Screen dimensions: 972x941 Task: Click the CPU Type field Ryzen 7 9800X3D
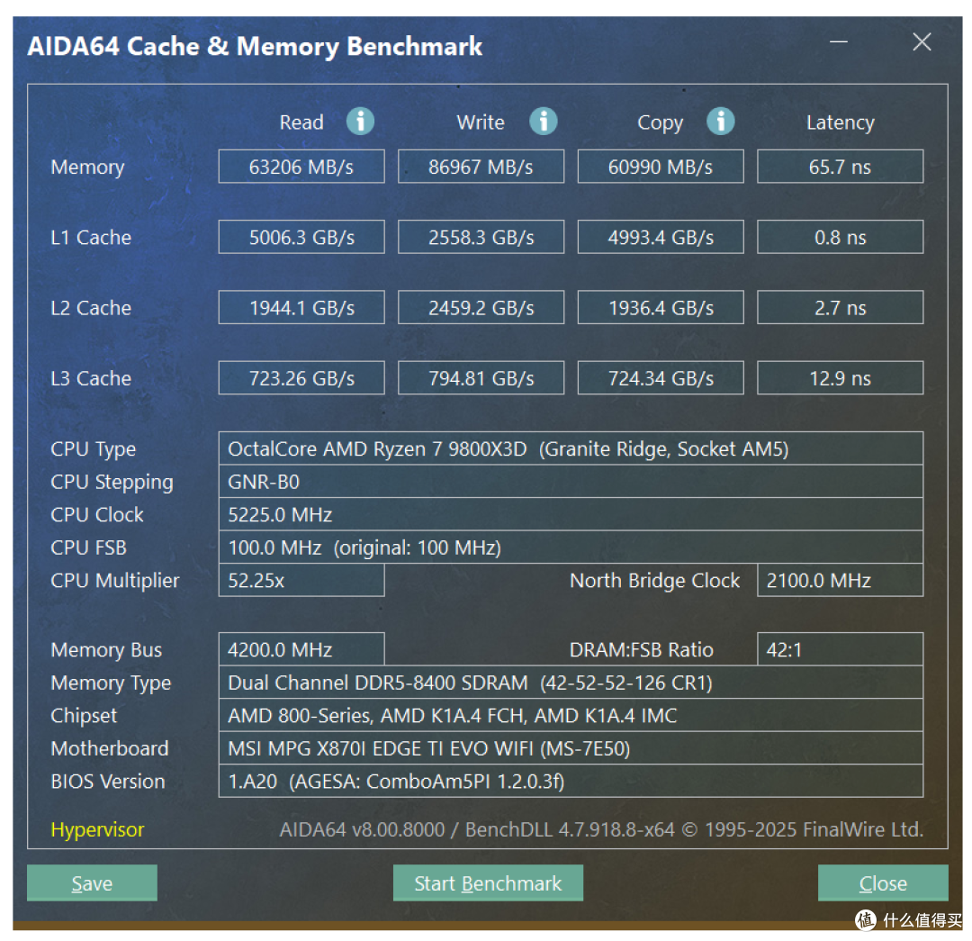(x=571, y=448)
